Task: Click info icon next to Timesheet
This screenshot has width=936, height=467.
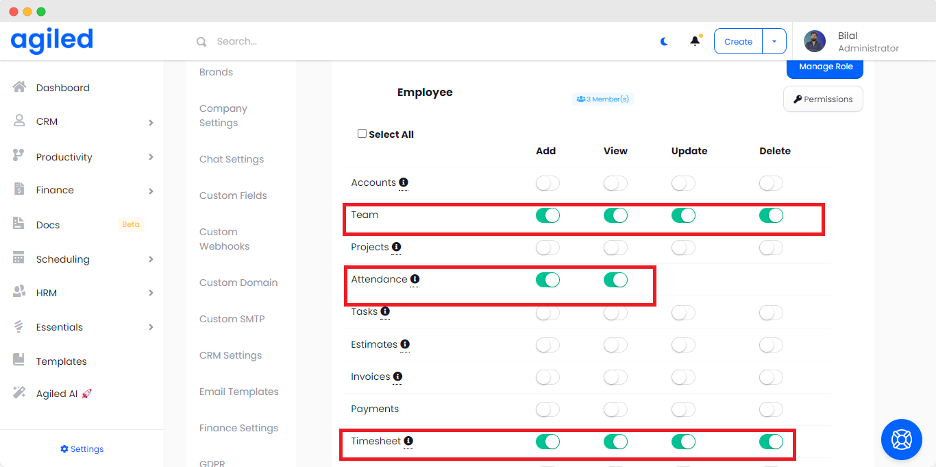Action: click(x=408, y=441)
